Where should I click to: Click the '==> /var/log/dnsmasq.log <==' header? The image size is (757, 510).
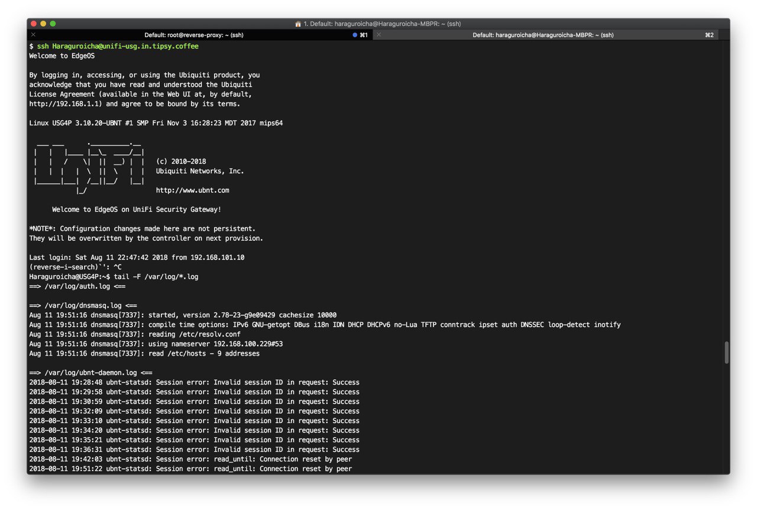tap(83, 305)
